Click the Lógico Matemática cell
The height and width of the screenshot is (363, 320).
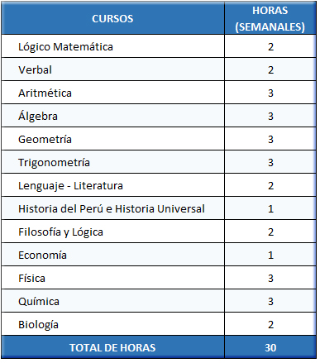[112, 46]
